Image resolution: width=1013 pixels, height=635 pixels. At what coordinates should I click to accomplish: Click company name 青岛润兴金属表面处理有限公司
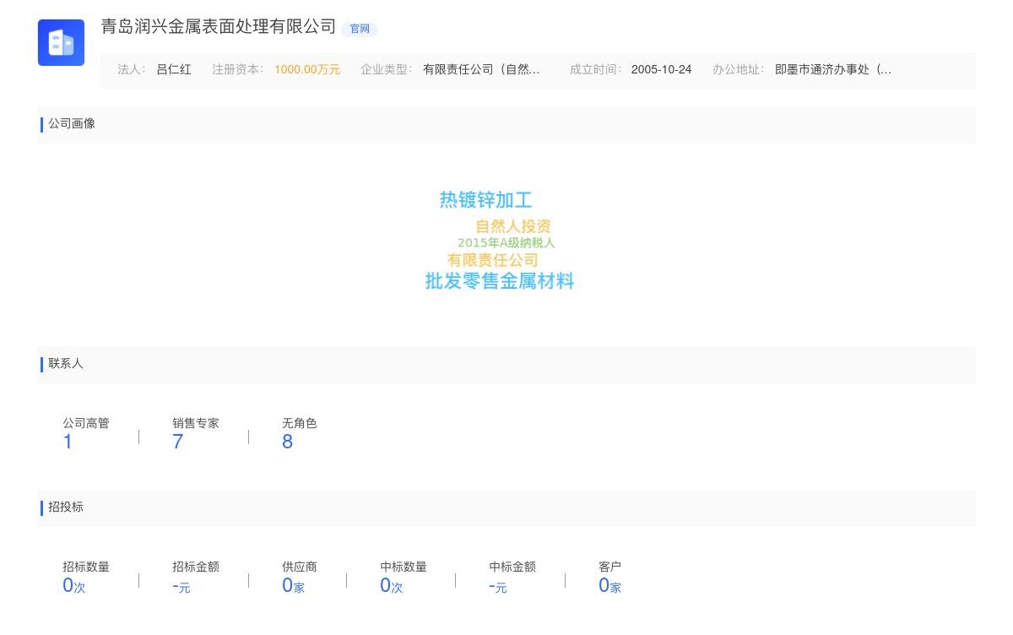[219, 27]
